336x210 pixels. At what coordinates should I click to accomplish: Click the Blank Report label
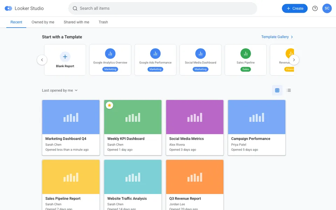pos(65,66)
